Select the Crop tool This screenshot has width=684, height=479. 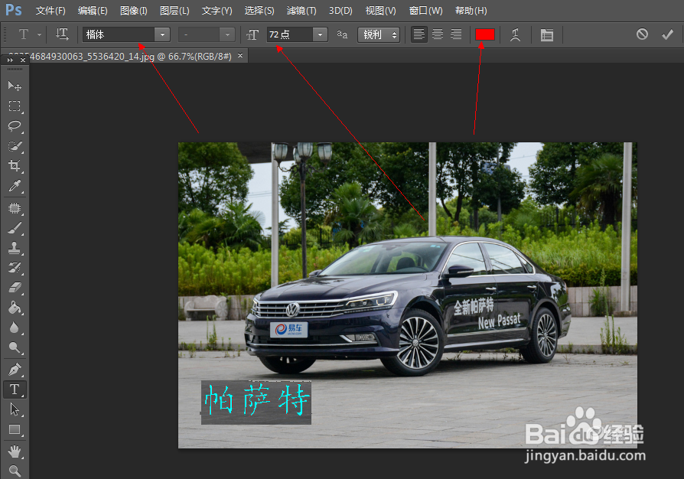[x=15, y=166]
